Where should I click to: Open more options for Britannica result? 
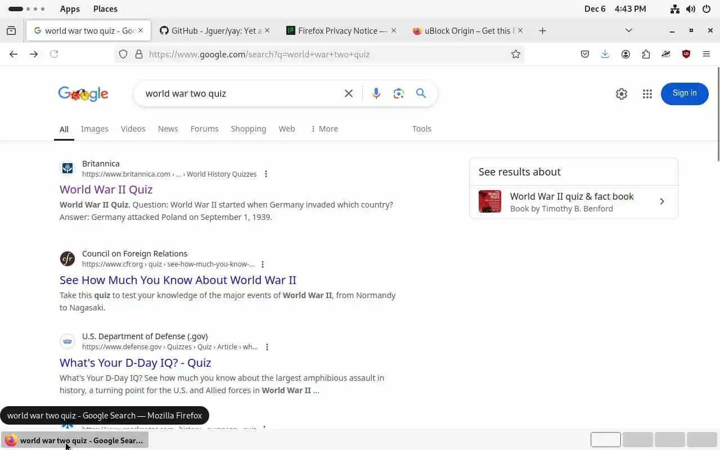[x=266, y=174]
